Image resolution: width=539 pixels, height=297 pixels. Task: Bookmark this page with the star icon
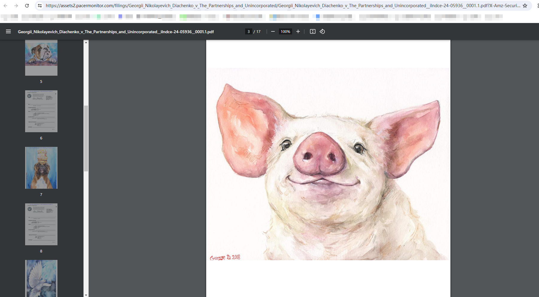(x=525, y=6)
